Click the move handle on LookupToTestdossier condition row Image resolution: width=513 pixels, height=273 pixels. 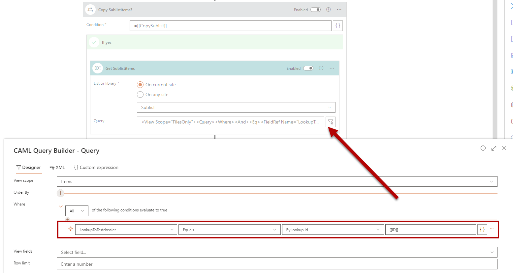[70, 229]
